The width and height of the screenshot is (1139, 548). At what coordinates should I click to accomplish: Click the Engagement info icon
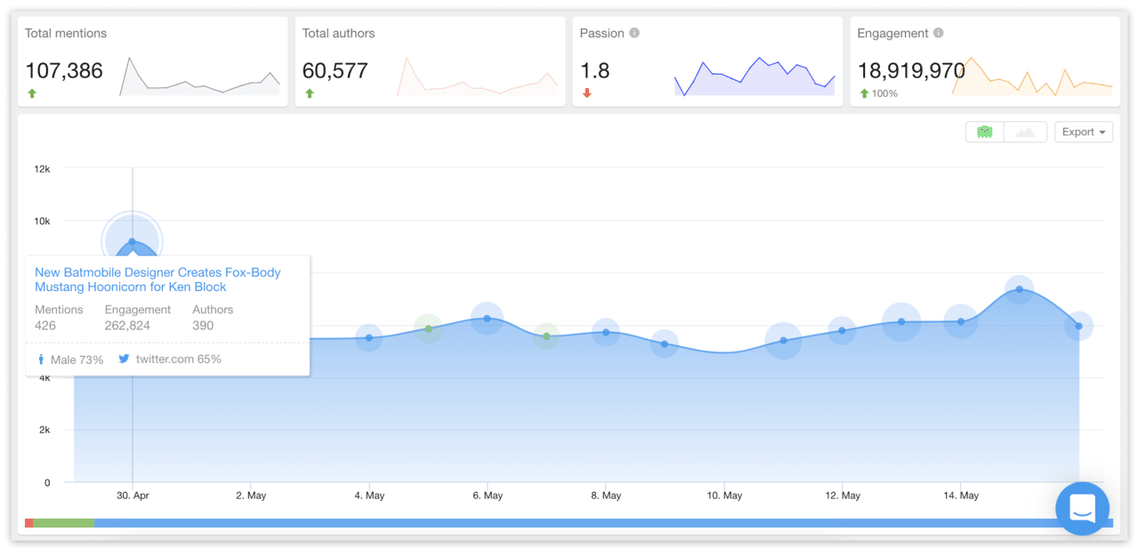tap(939, 33)
